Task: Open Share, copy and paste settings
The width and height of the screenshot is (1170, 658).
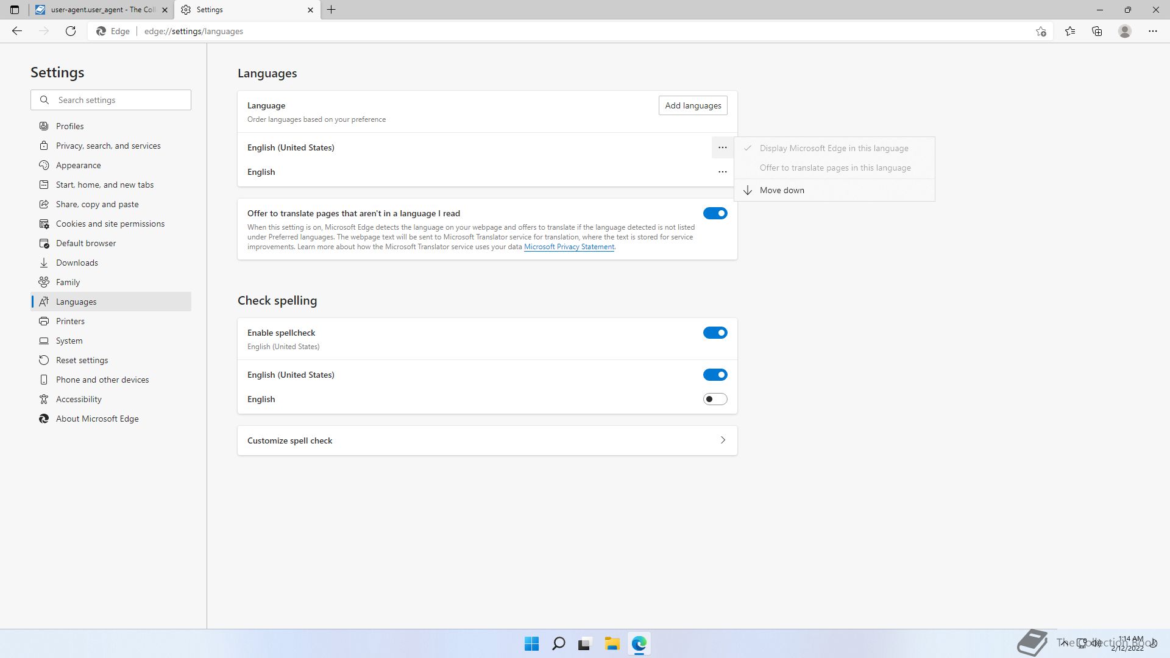Action: 111,204
